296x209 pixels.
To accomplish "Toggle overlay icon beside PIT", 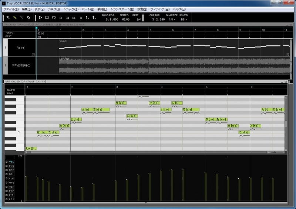I will [6, 195].
